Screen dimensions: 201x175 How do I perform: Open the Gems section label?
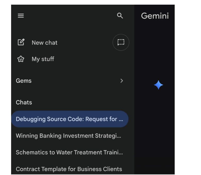[x=24, y=81]
